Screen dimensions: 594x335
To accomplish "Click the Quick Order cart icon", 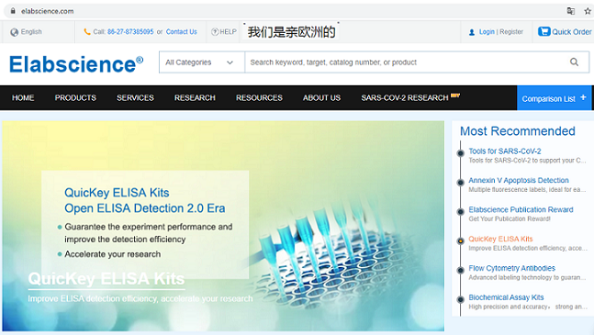I will pyautogui.click(x=544, y=31).
